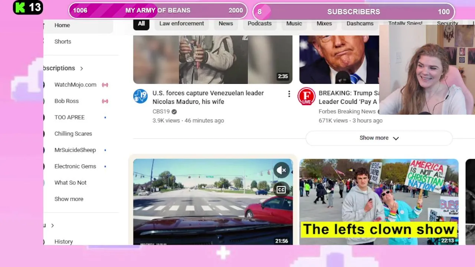Viewport: 475px width, 267px height.
Task: Click live indicator next to WatchMojo.com
Action: click(105, 85)
